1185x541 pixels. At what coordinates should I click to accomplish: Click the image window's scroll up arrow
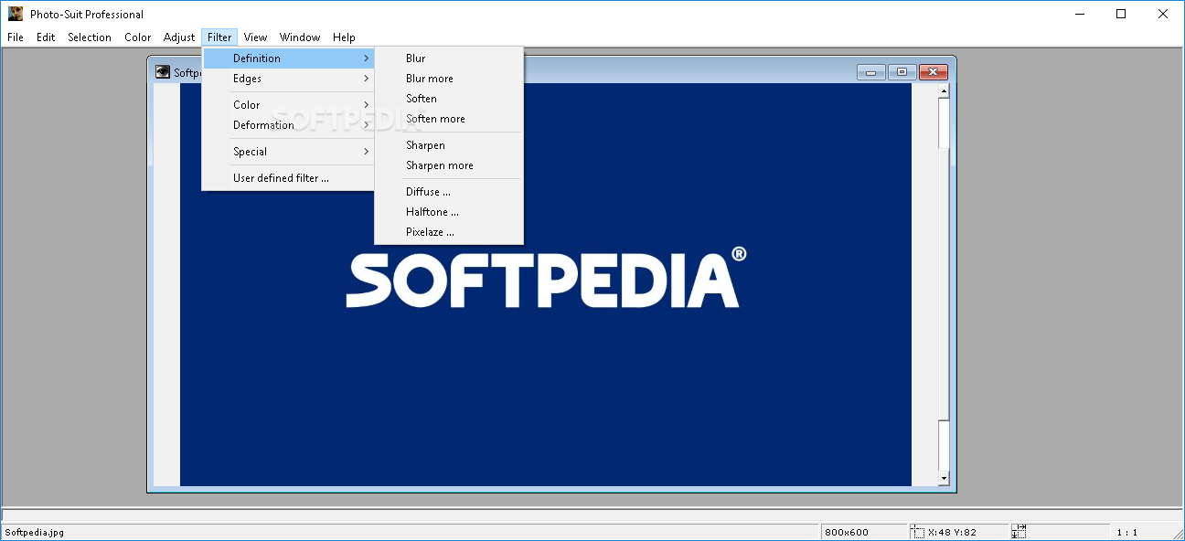(944, 91)
